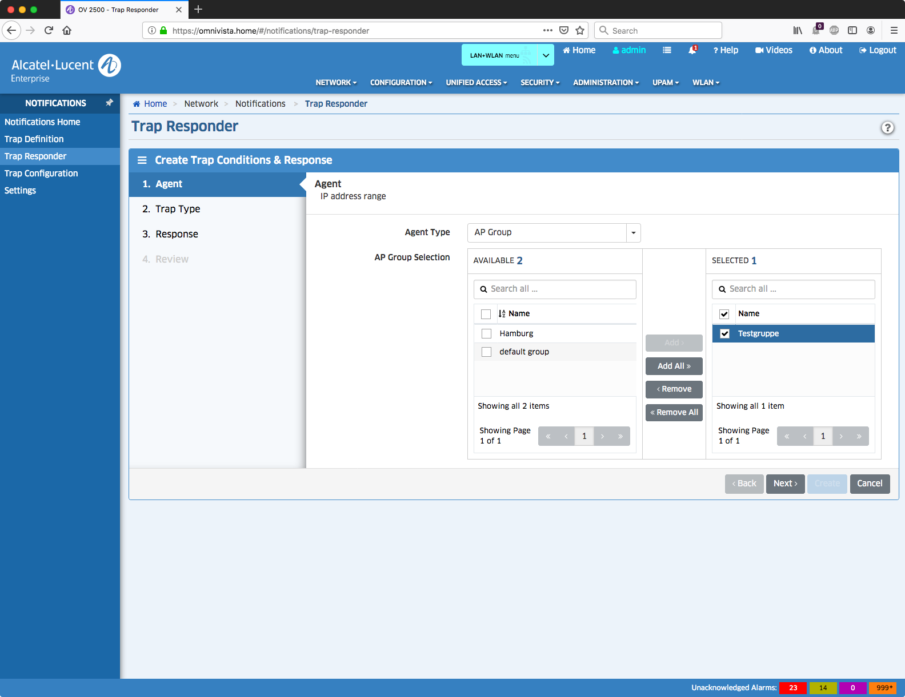Image resolution: width=905 pixels, height=697 pixels.
Task: Click the Available list search field
Action: [555, 289]
